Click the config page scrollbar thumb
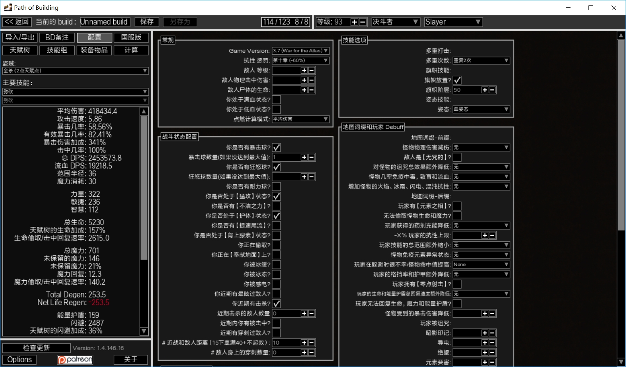 [621, 135]
